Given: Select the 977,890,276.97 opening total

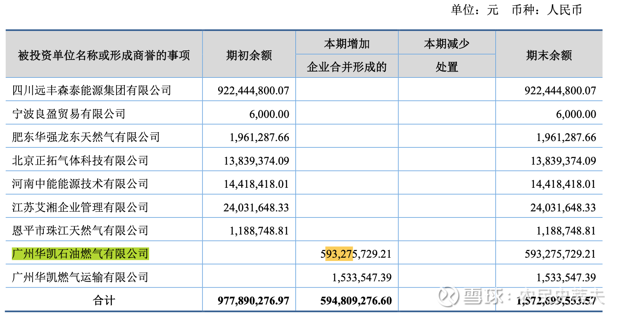Looking at the screenshot, I should (253, 301).
